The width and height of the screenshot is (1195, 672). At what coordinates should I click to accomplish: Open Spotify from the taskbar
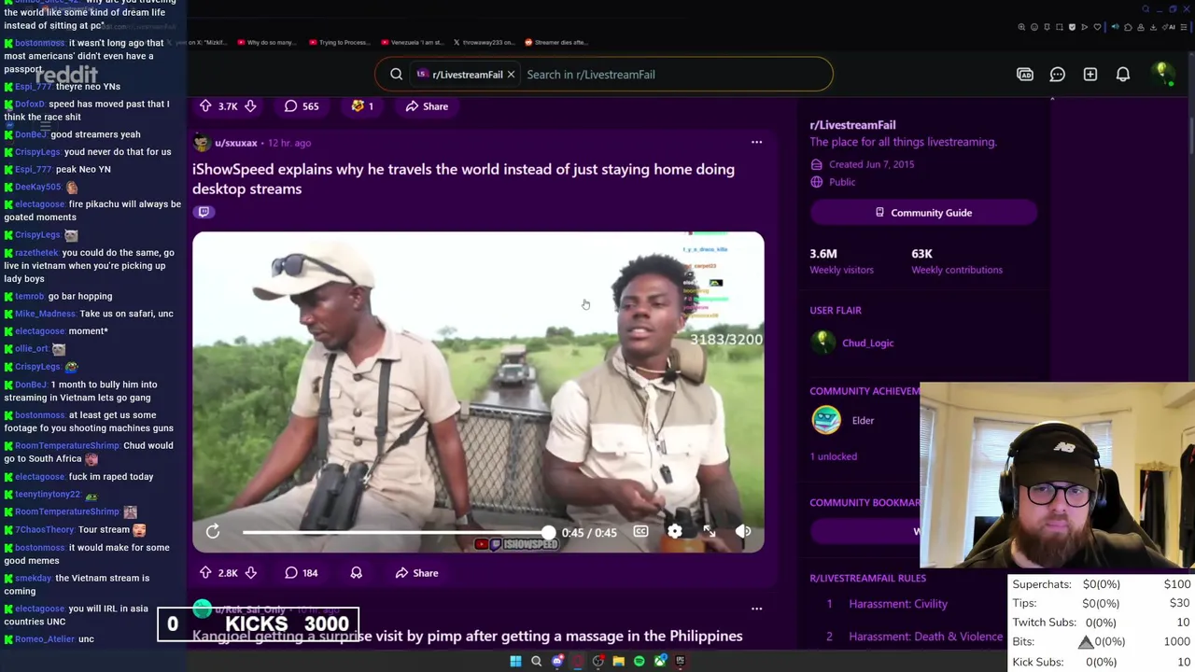(x=640, y=661)
